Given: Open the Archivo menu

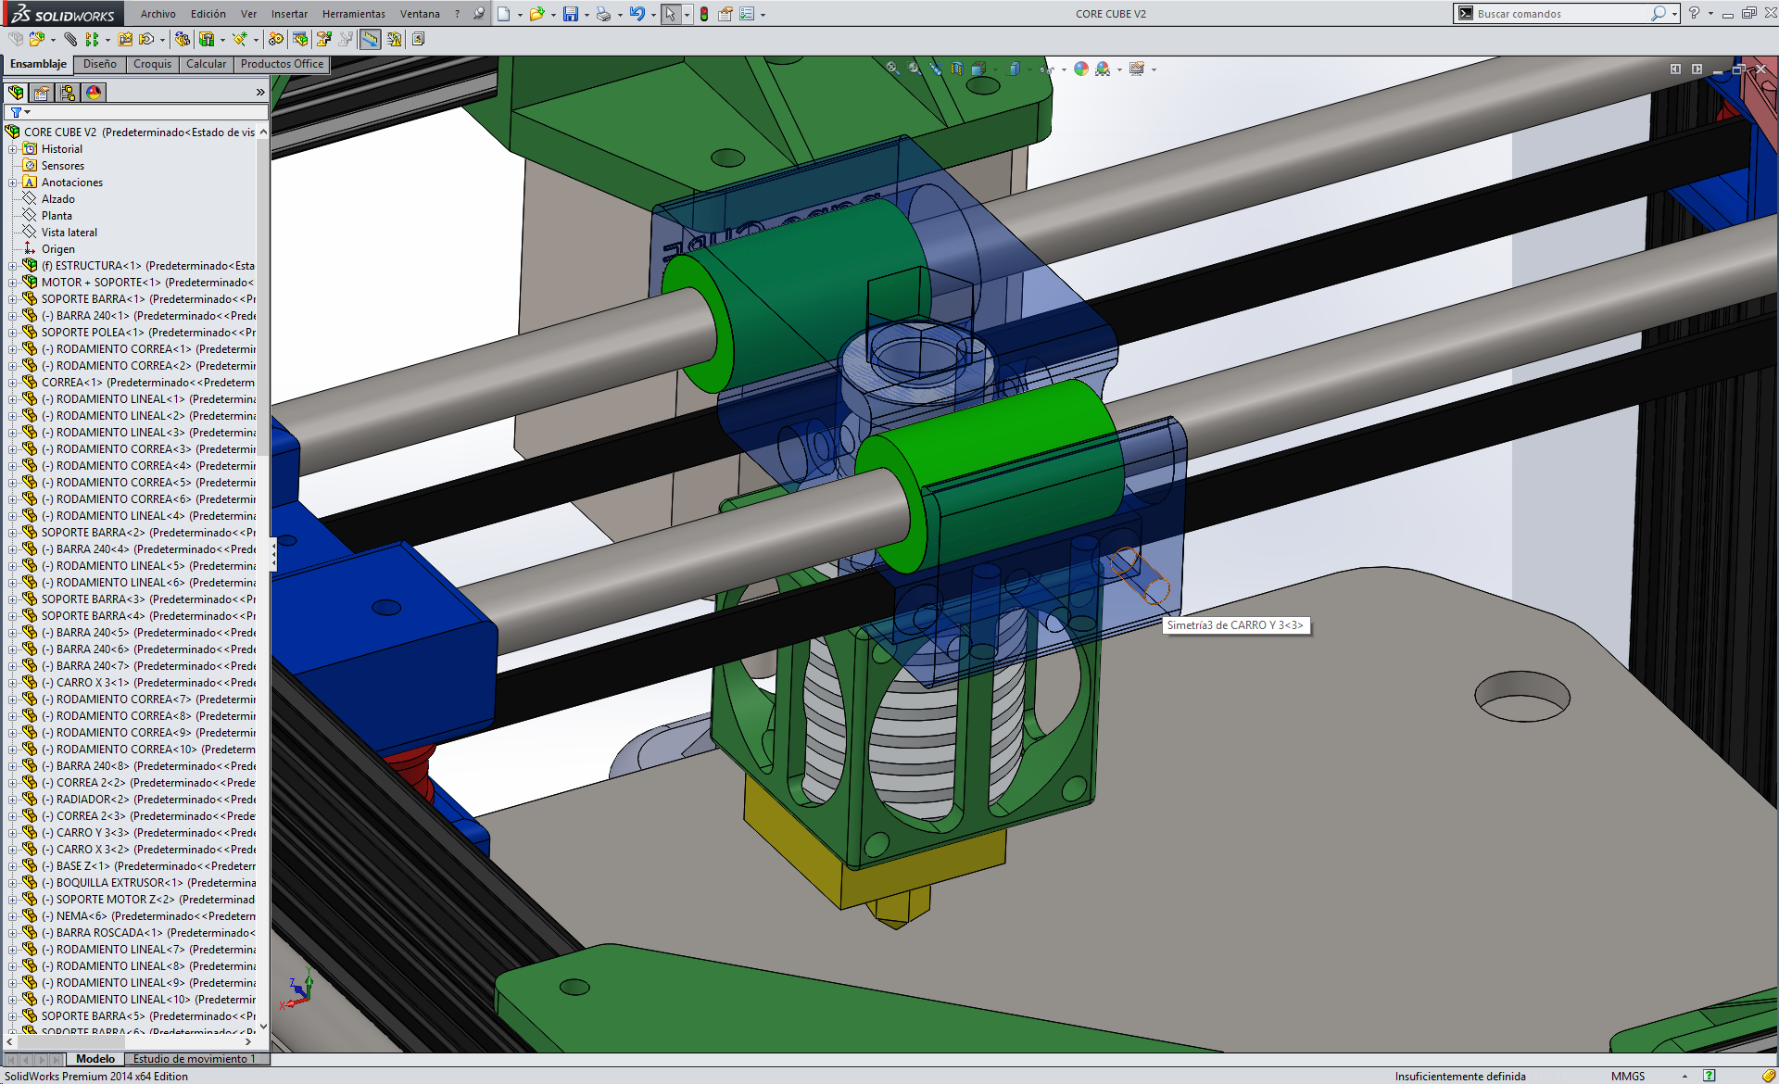Looking at the screenshot, I should (x=158, y=14).
